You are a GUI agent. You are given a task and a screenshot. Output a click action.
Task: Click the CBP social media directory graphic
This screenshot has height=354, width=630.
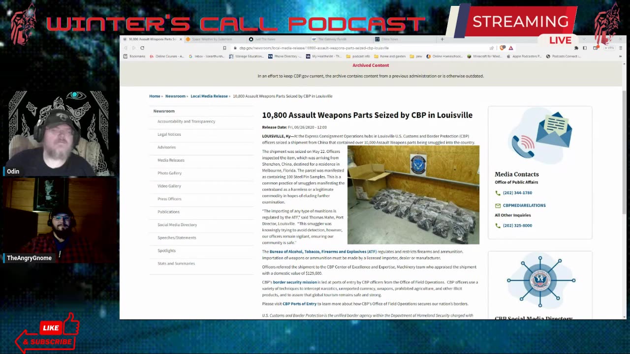click(x=540, y=281)
